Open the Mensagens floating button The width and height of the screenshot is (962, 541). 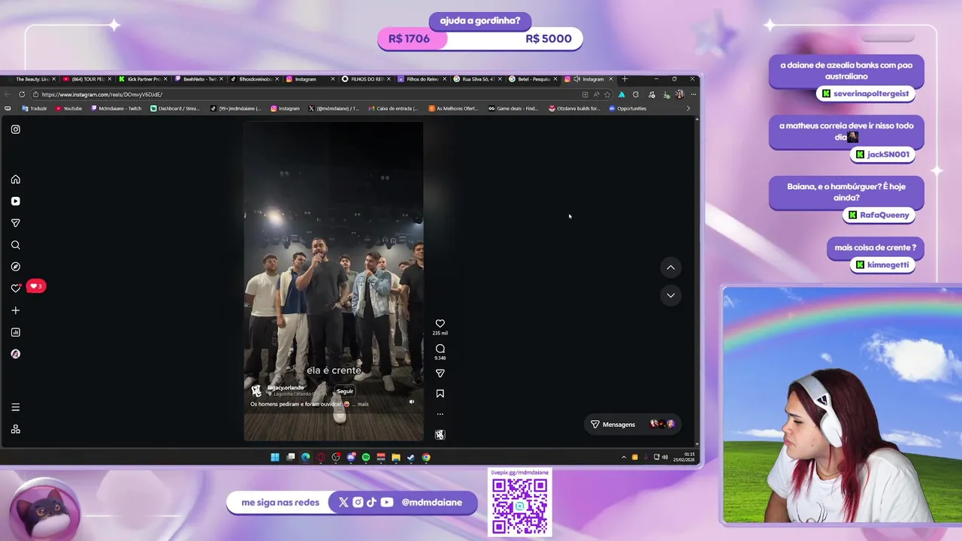coord(632,425)
